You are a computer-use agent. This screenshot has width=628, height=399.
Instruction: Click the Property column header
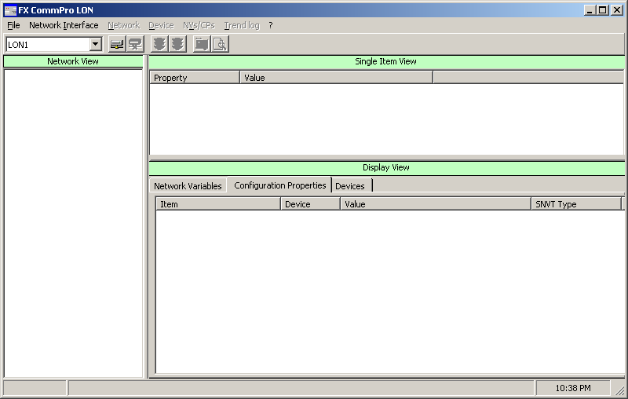pos(194,77)
